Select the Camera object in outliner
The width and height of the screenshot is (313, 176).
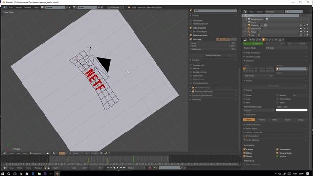coord(254,25)
